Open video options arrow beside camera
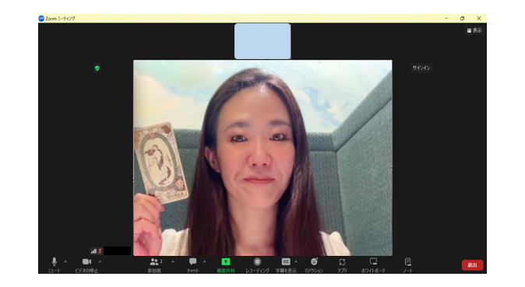 (100, 262)
